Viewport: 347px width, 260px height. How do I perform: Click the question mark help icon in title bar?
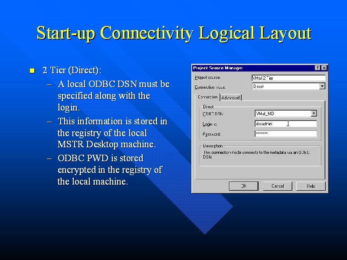point(318,68)
